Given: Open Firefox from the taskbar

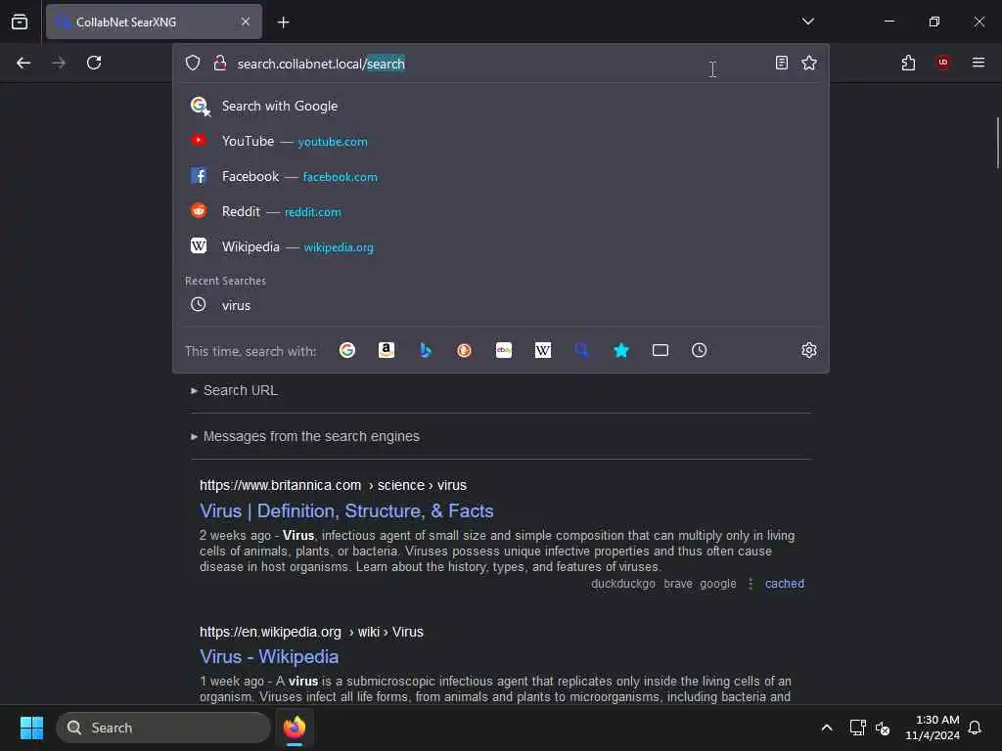Looking at the screenshot, I should click(x=295, y=728).
